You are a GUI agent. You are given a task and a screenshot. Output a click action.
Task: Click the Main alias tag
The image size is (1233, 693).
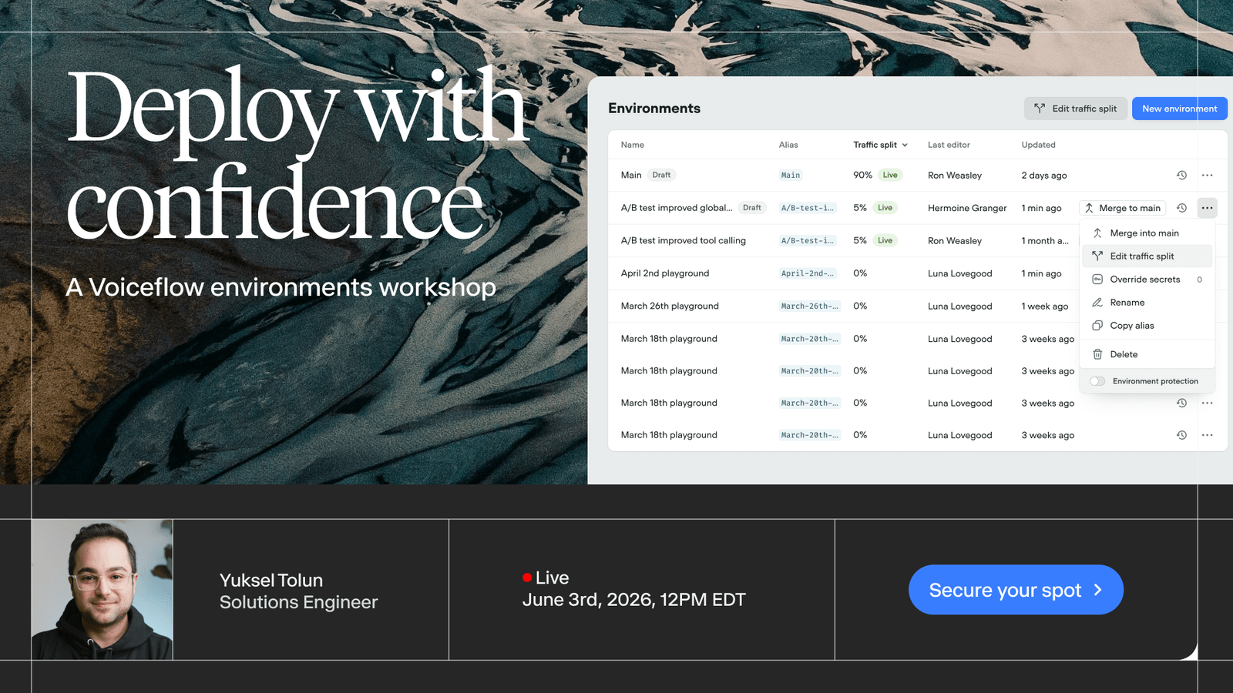tap(791, 176)
